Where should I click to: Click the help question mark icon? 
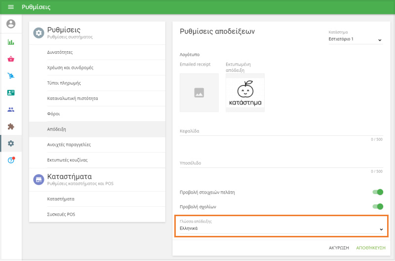[11, 160]
